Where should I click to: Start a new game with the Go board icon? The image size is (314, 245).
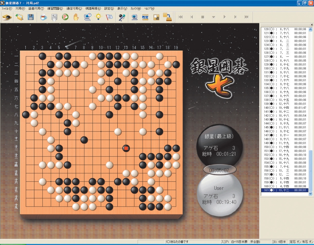pos(7,17)
